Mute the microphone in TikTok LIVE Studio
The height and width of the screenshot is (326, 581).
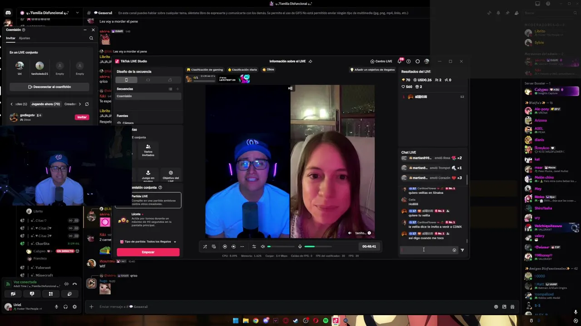coord(300,246)
